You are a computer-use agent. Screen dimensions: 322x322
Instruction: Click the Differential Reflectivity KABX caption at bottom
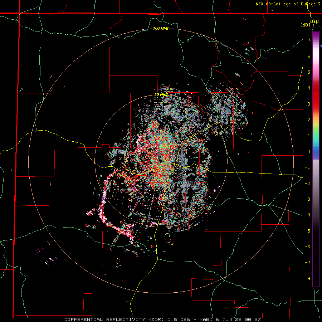click(162, 319)
